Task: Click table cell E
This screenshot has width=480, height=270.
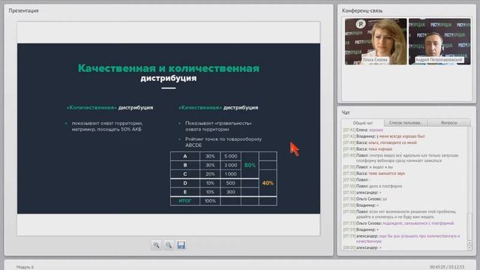Action: [185, 192]
